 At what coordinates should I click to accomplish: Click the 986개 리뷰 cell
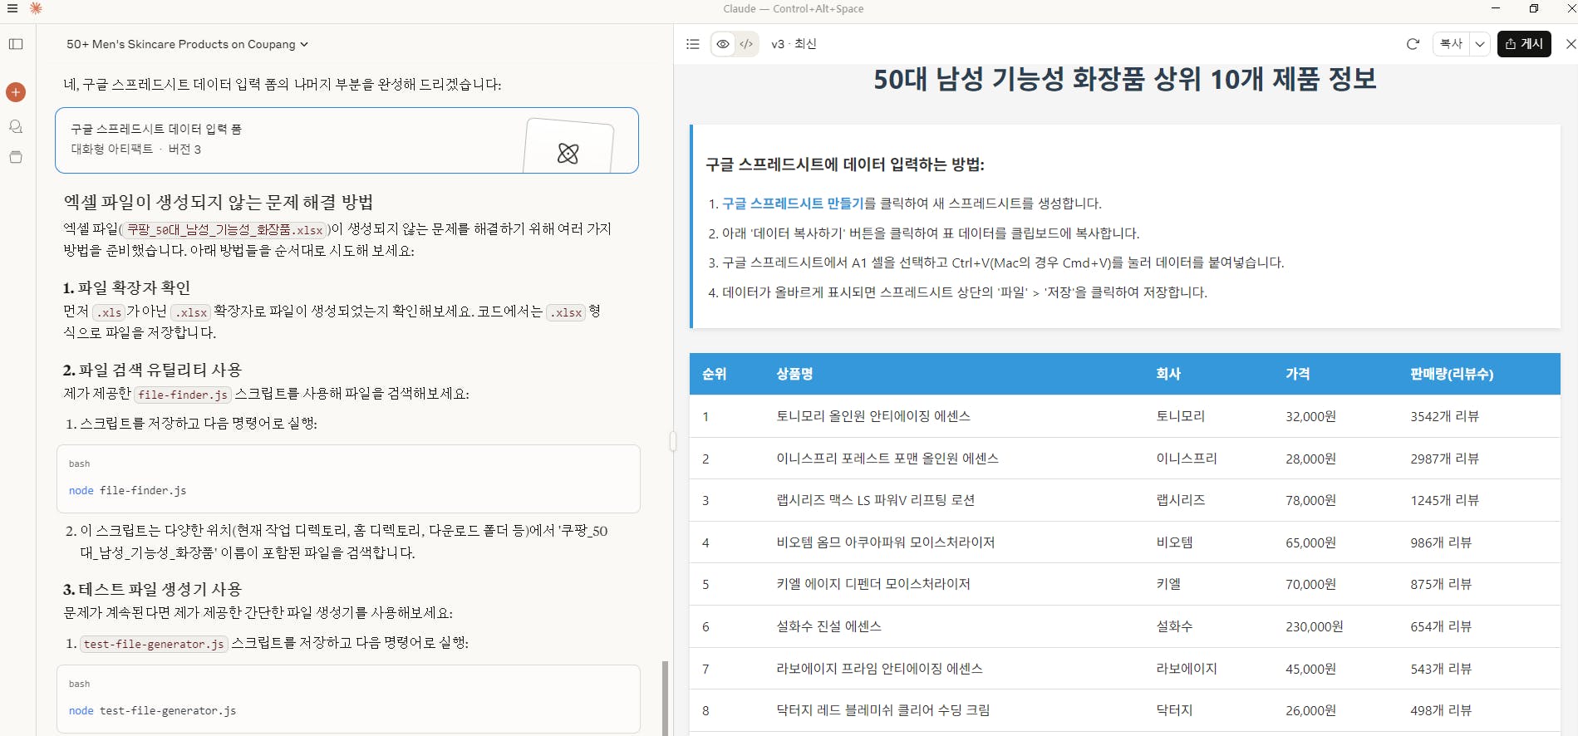click(1441, 542)
